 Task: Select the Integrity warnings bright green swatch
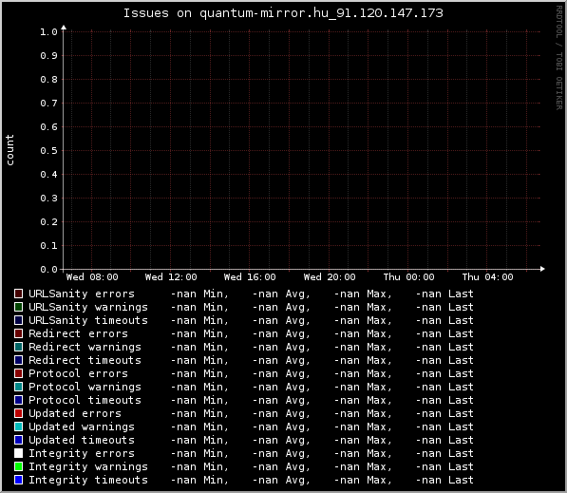point(18,466)
